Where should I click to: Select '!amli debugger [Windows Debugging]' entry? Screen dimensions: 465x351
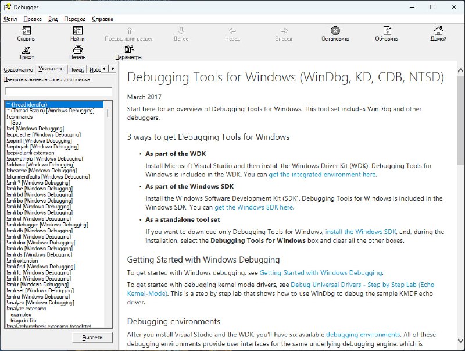click(47, 225)
